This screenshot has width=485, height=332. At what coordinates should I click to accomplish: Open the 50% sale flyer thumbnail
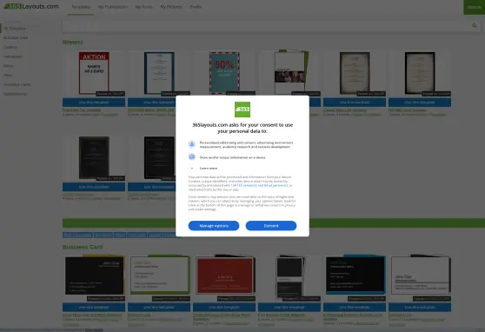pyautogui.click(x=224, y=73)
